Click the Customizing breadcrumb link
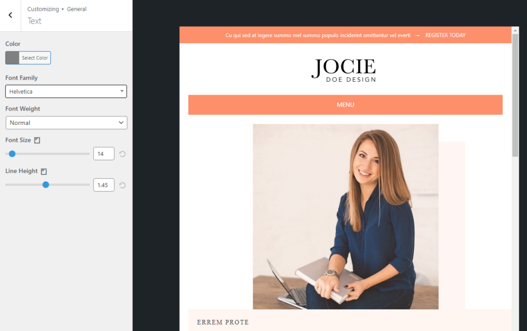 tap(43, 9)
